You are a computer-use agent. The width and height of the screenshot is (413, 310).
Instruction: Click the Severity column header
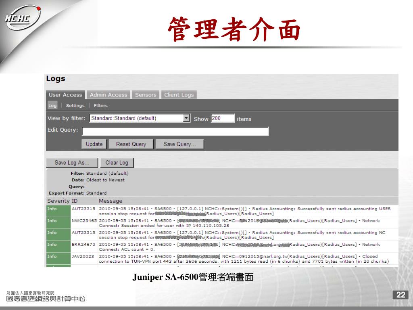click(58, 201)
